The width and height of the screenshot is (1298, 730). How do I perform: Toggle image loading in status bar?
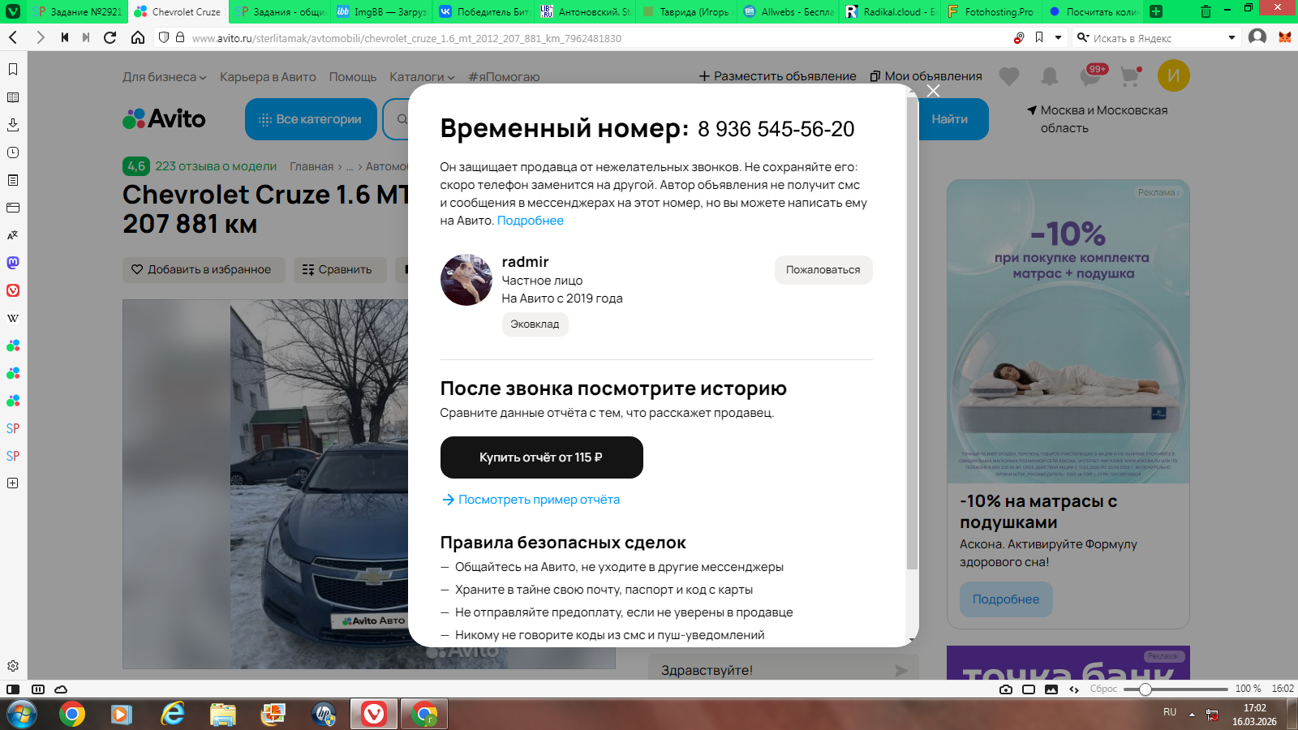point(1051,689)
